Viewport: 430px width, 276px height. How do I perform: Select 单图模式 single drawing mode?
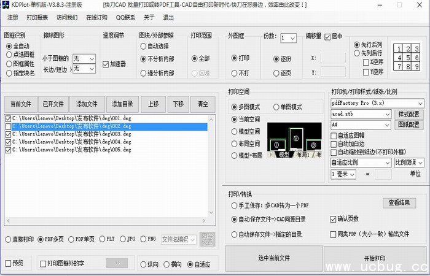coord(276,107)
